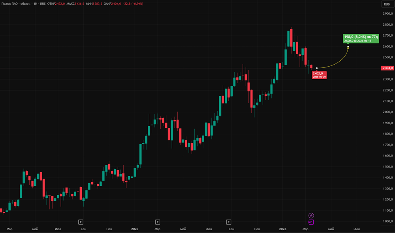
Task: Open the gray E marker left of the Ноя before 2026
Action: (x=228, y=222)
